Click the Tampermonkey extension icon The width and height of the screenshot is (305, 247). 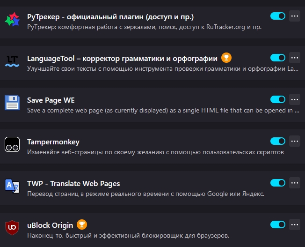[x=12, y=144]
